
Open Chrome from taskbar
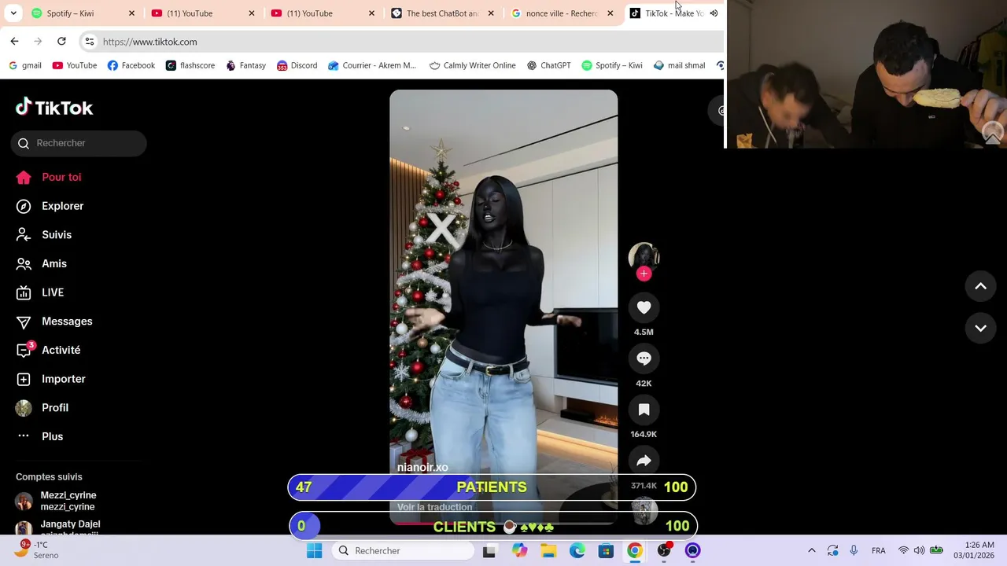(x=634, y=550)
